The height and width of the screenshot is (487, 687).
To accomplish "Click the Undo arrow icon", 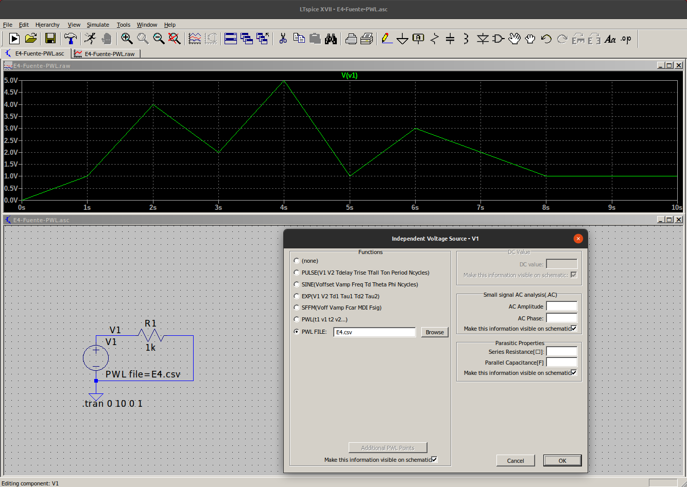I will pyautogui.click(x=546, y=39).
